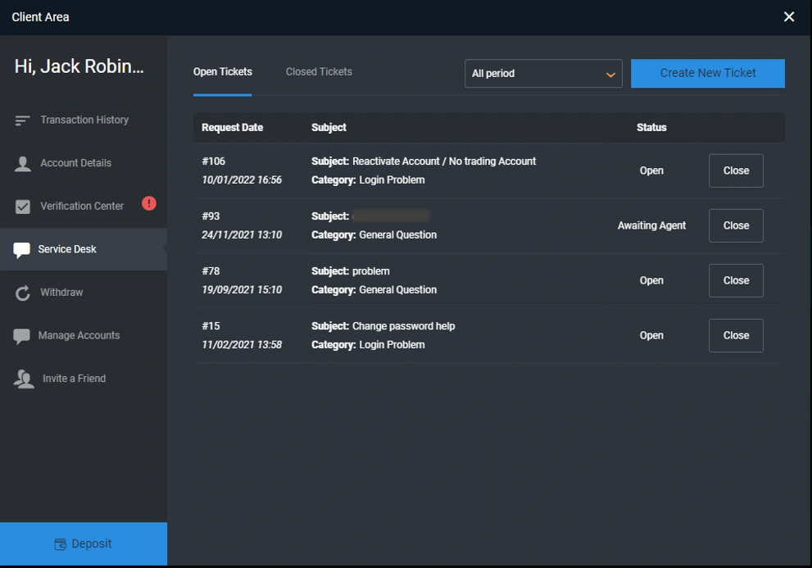The width and height of the screenshot is (812, 568).
Task: Close the Client Area with the X
Action: 789,17
